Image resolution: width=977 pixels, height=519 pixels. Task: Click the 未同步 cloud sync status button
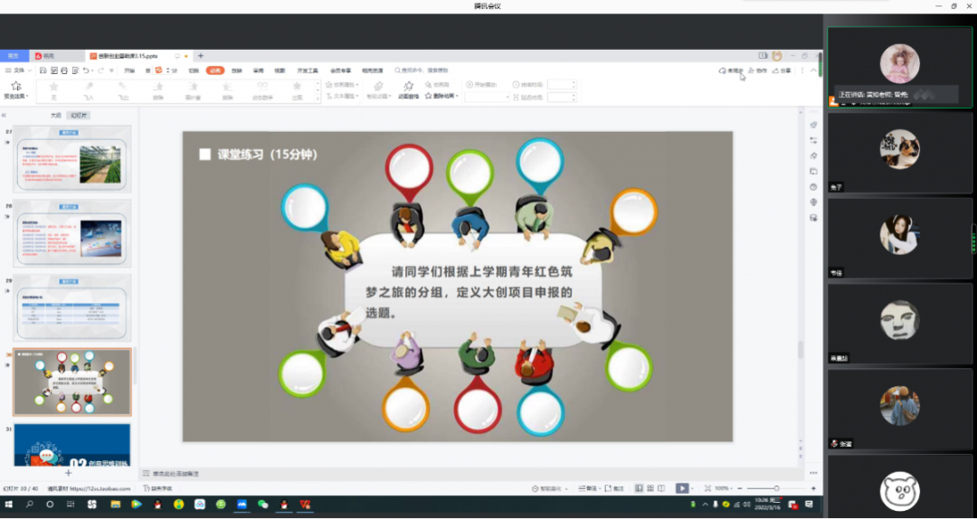[x=731, y=70]
